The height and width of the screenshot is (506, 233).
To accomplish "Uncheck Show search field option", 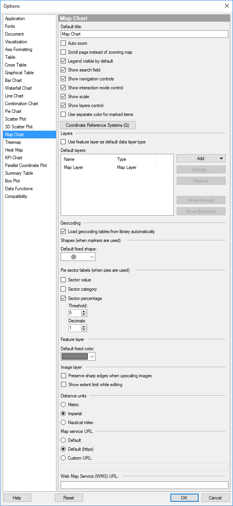I will click(x=63, y=70).
